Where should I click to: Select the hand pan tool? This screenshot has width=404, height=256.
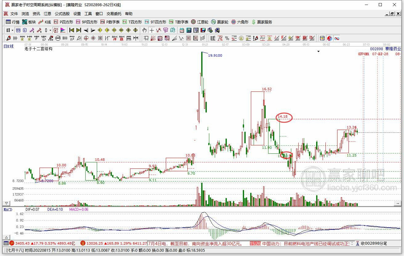144,30
